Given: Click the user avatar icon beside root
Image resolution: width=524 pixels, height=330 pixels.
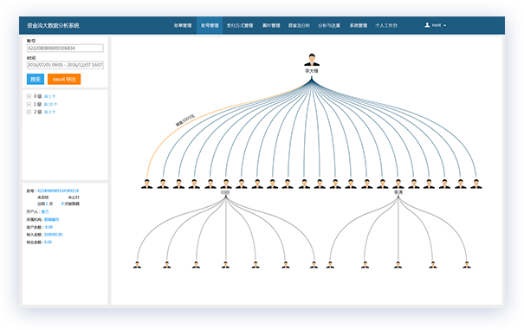Looking at the screenshot, I should coord(427,25).
